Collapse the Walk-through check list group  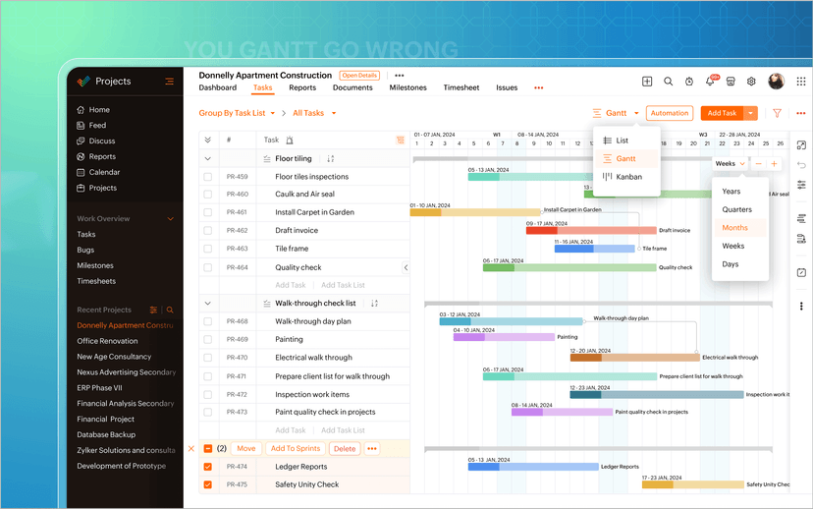pyautogui.click(x=208, y=303)
